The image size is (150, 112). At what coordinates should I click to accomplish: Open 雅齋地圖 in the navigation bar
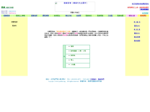click(x=120, y=15)
